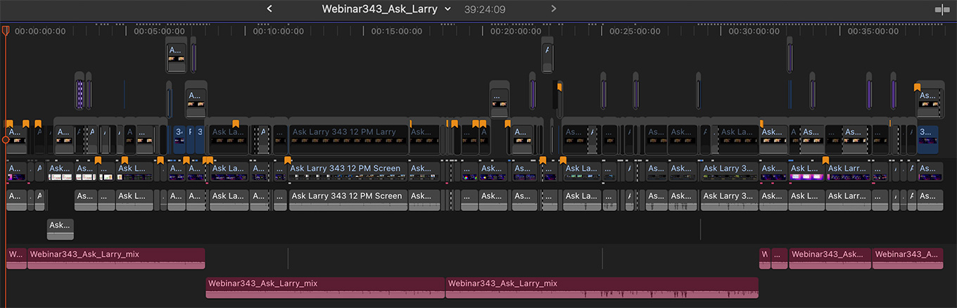The width and height of the screenshot is (957, 308).
Task: Click the marker above 'Ask Larry 343 12 PM Screen'
Action: (288, 160)
